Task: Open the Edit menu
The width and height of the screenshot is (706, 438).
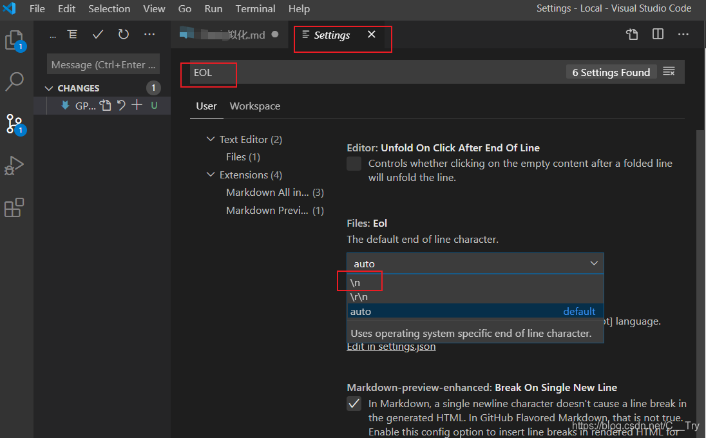Action: [x=66, y=8]
